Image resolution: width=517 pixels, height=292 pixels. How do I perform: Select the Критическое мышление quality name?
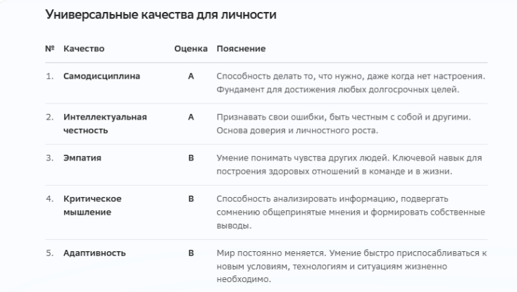92,205
